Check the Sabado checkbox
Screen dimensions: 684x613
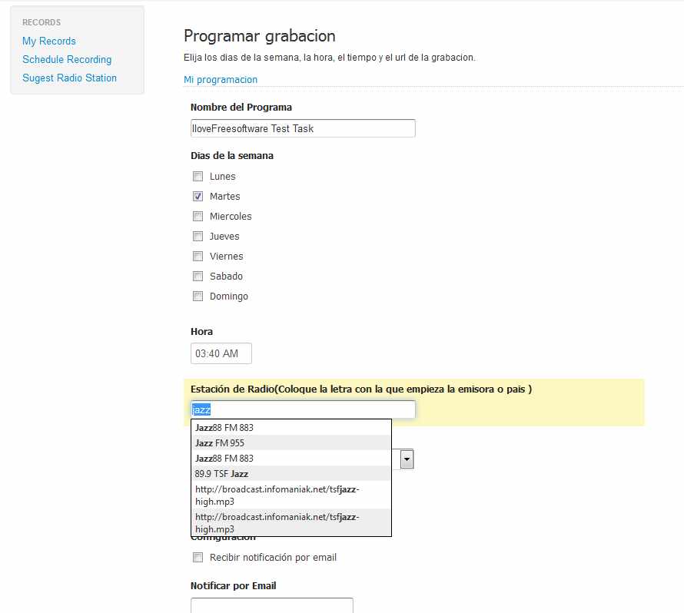198,276
